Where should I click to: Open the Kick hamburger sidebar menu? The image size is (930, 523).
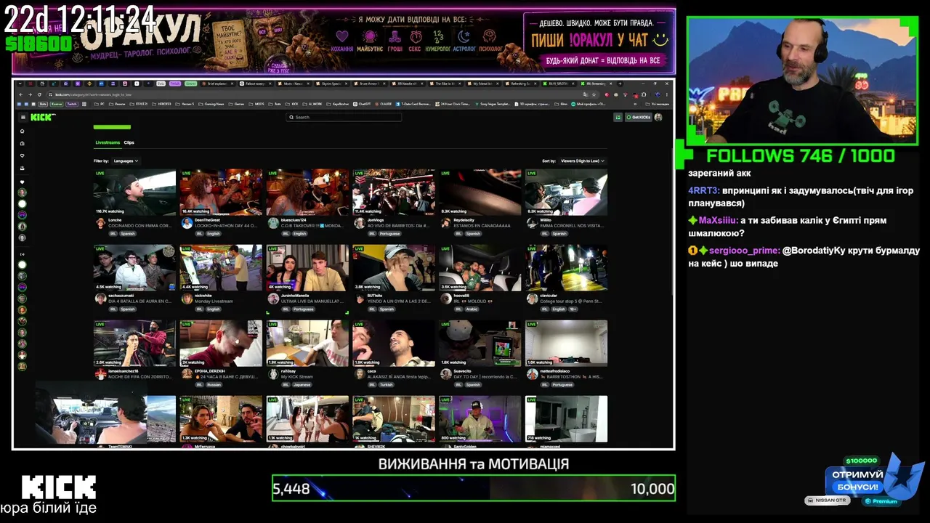pos(23,117)
